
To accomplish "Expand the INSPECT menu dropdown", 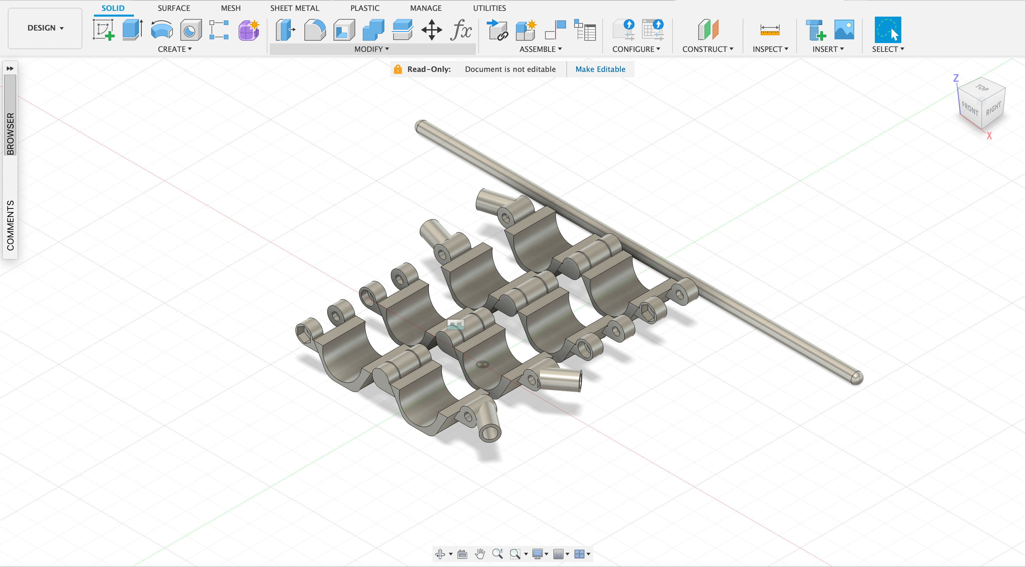I will (x=770, y=49).
